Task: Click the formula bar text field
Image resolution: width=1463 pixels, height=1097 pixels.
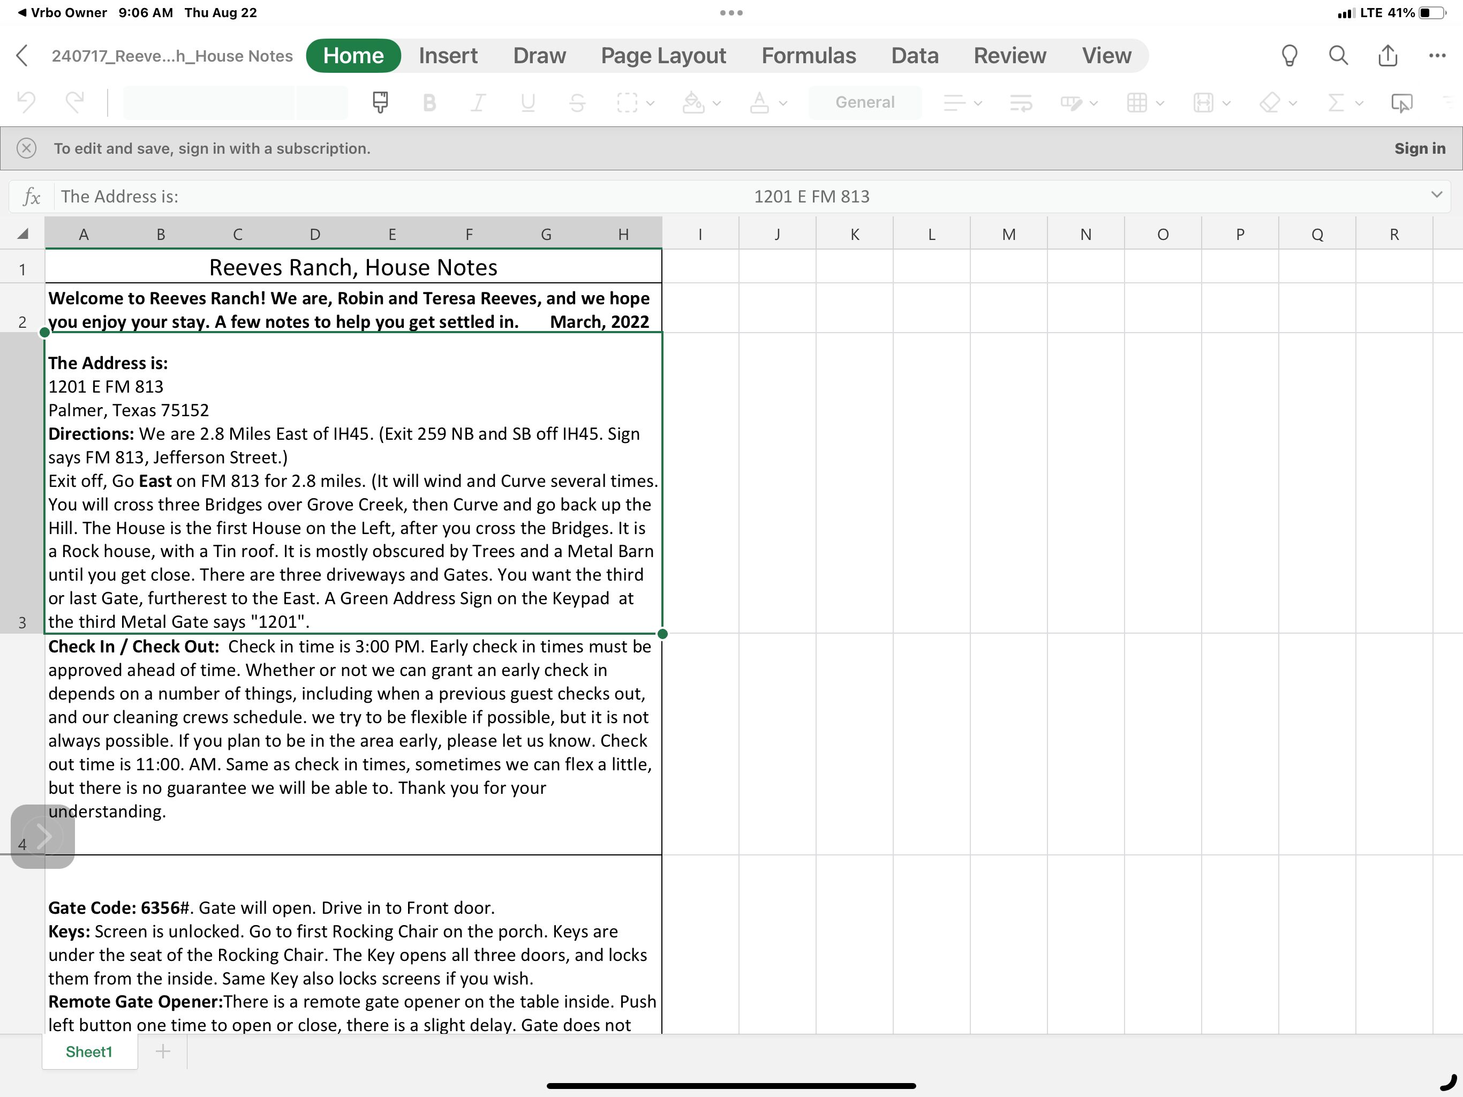Action: point(737,197)
